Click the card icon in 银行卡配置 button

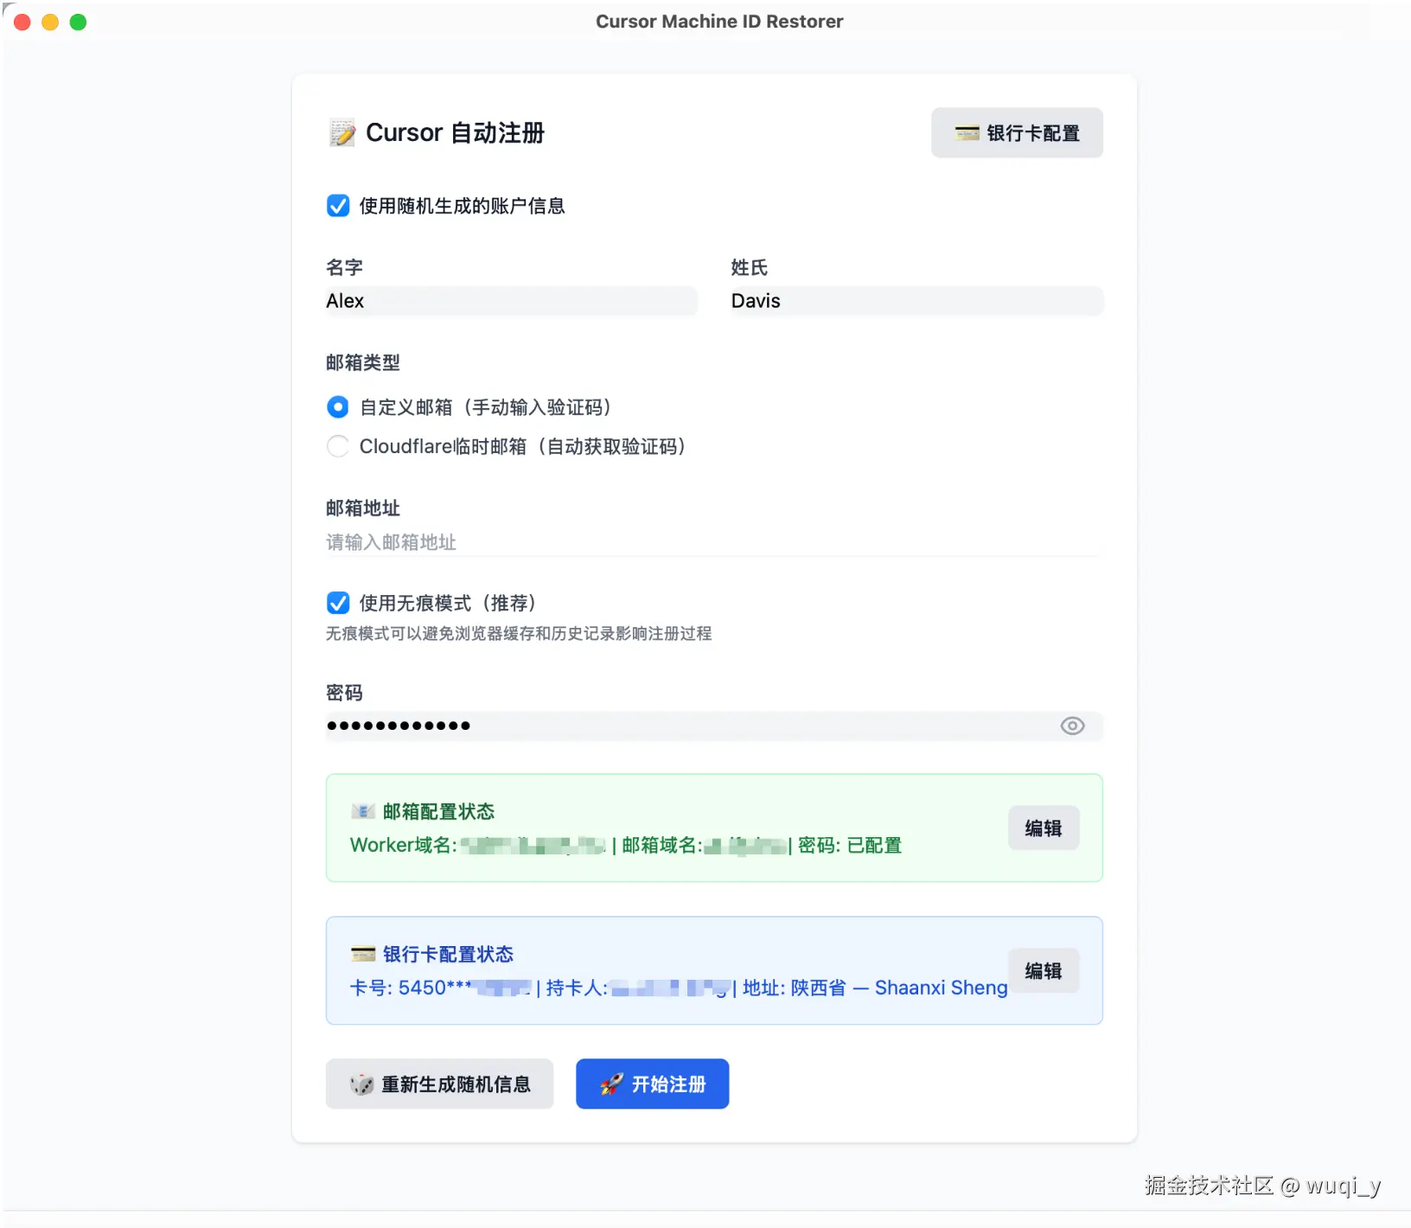point(967,133)
